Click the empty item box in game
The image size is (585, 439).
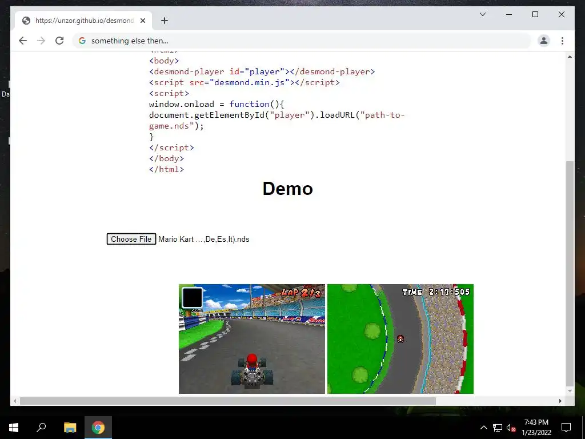[x=192, y=297]
